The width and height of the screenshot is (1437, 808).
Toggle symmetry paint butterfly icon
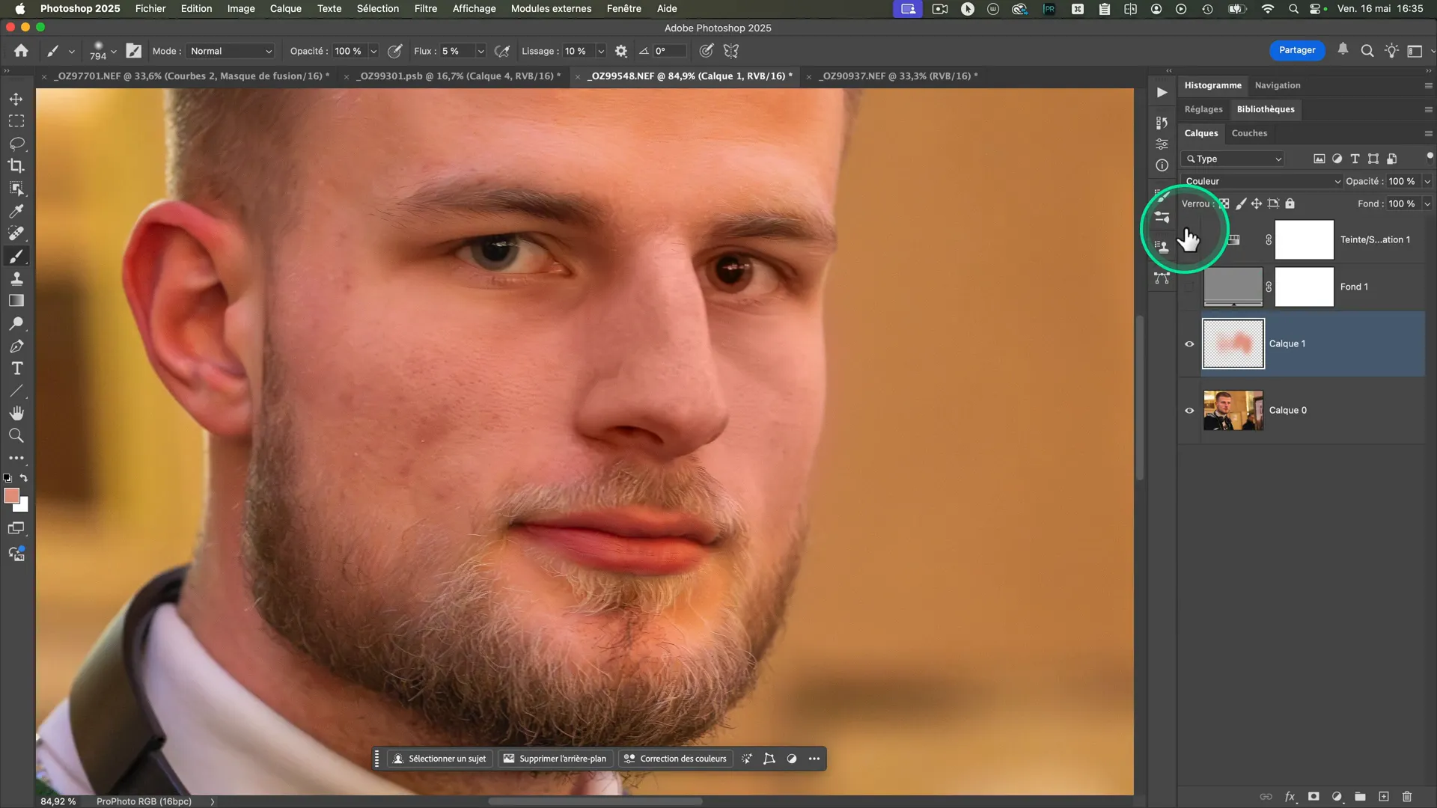pos(731,51)
